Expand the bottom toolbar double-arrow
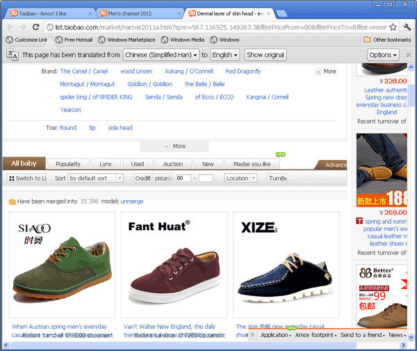 252,335
